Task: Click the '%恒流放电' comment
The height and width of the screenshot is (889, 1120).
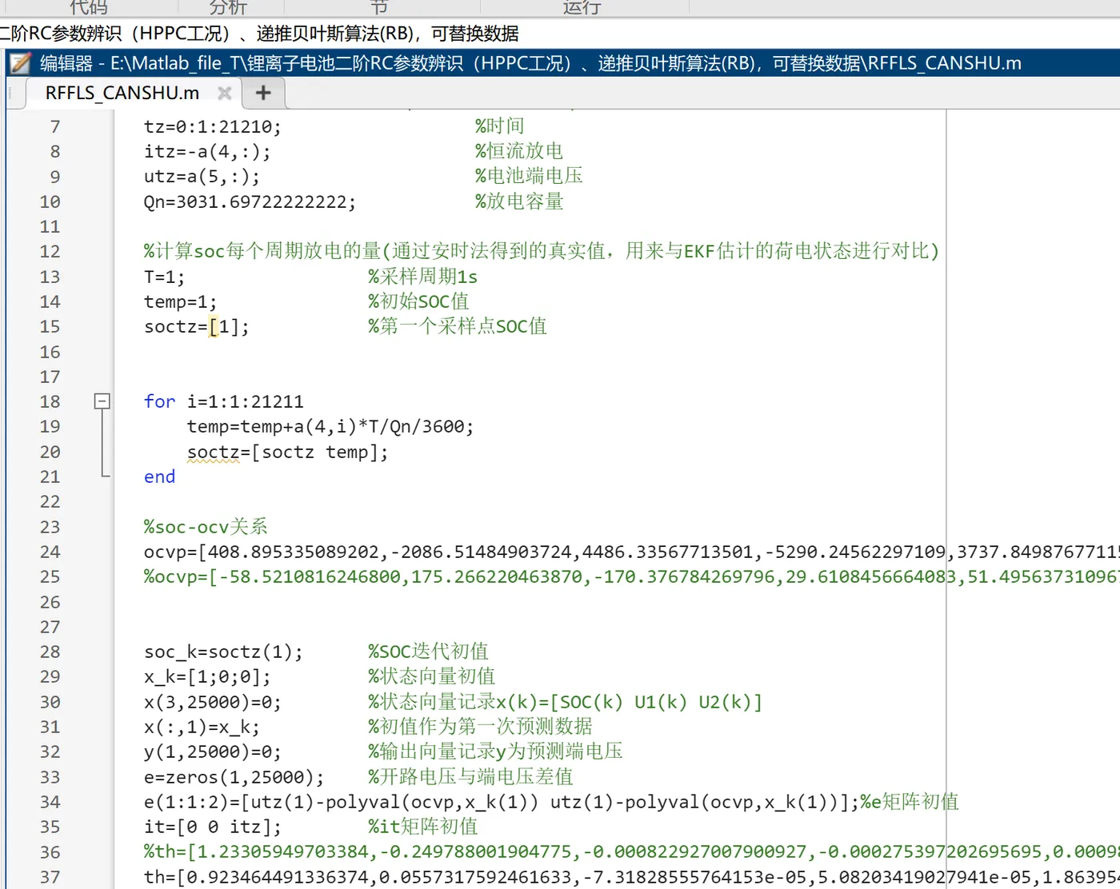Action: (x=519, y=151)
